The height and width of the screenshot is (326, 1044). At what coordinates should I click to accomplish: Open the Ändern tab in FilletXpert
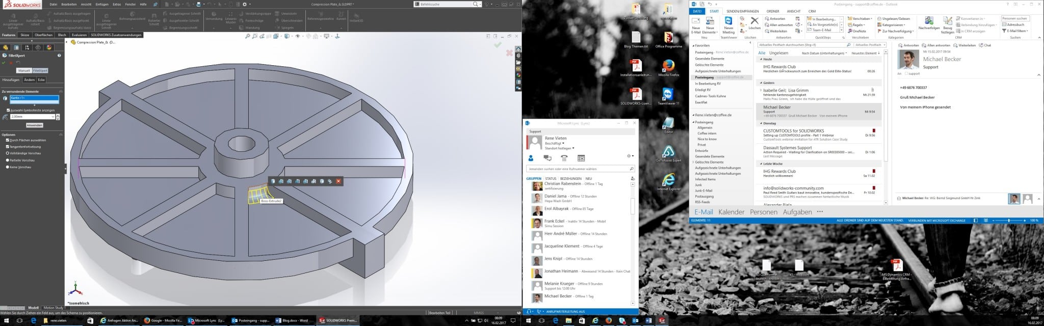click(29, 80)
